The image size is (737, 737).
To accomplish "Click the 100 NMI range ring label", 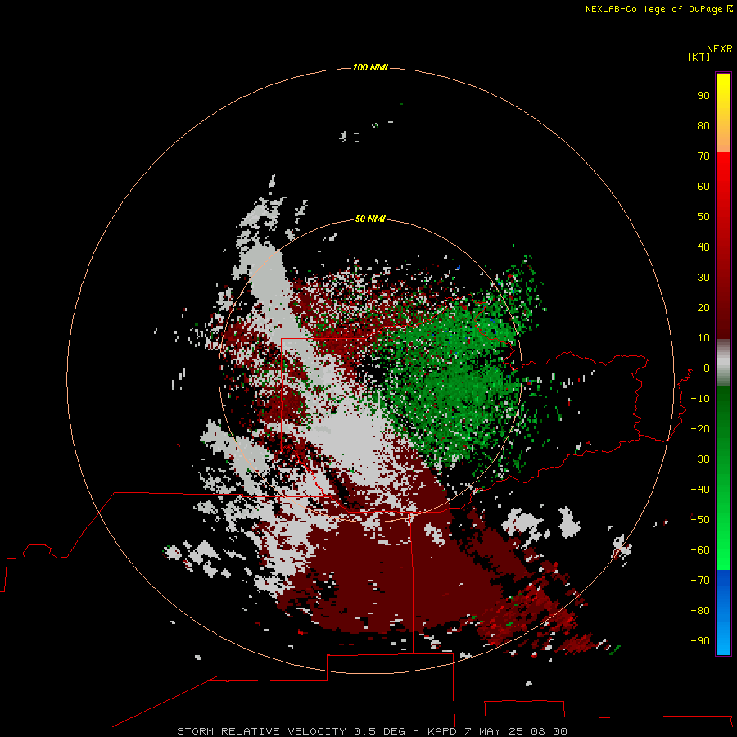I will pyautogui.click(x=370, y=67).
